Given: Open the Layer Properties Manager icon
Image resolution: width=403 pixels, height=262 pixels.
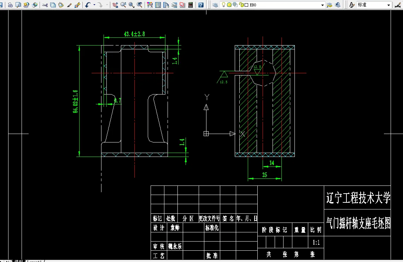Looking at the screenshot, I should (x=215, y=5).
